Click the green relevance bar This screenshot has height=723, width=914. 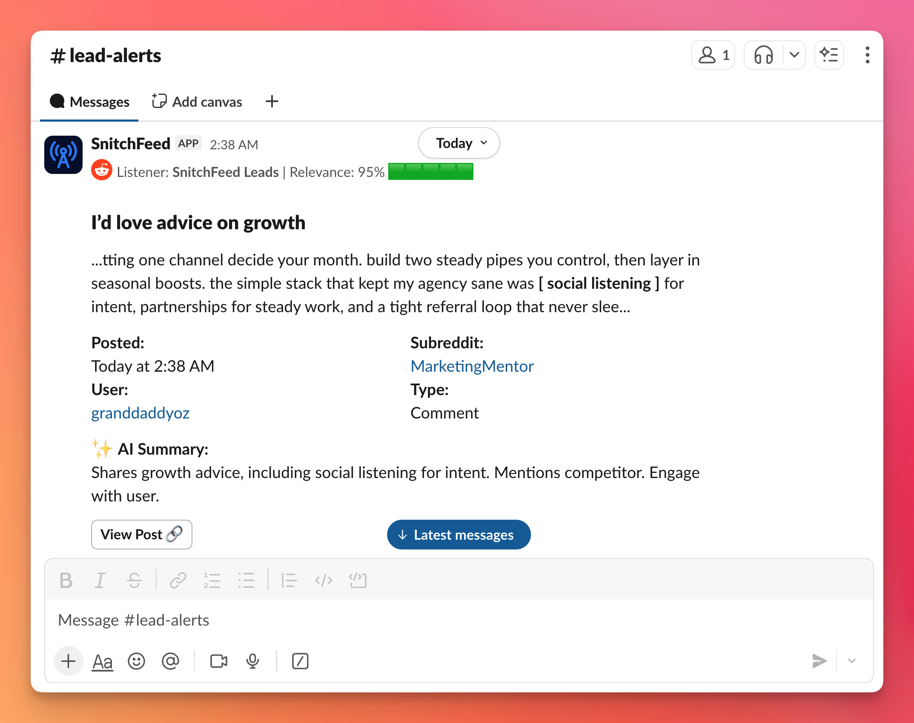(x=430, y=172)
